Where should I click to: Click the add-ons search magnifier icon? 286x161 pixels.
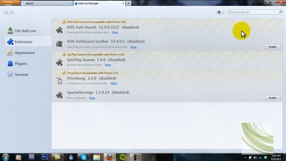click(x=280, y=12)
